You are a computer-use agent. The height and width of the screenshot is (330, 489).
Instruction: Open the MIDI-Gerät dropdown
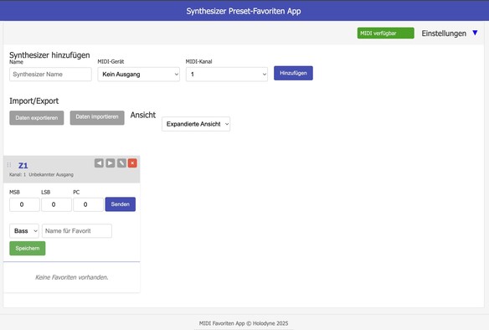[x=138, y=75]
